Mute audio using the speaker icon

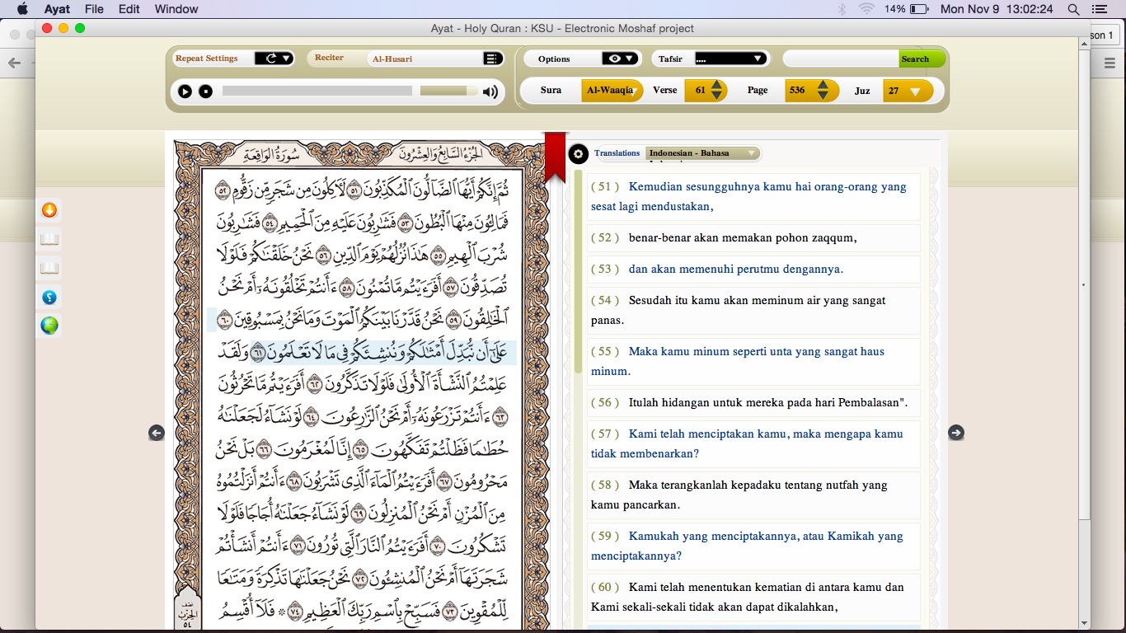490,91
